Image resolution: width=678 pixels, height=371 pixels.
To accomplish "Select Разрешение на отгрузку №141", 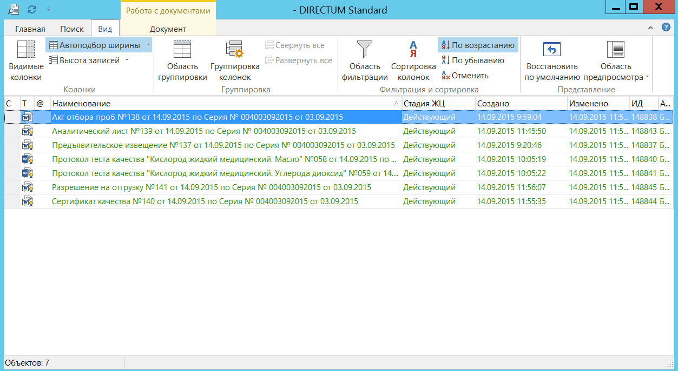I will pos(212,187).
